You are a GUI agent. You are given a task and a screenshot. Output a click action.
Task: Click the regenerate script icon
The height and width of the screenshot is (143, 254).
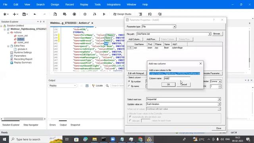(x=55, y=14)
